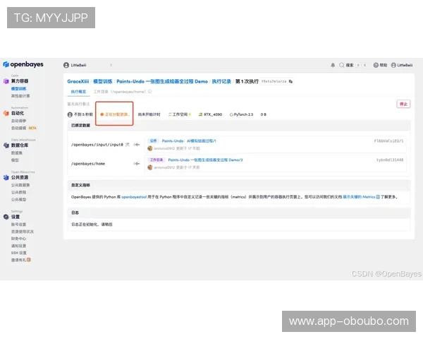Viewport: 423px width, 339px height.
Task: Click antonia0912 avatar in the 工作目录 row
Action: [150, 167]
